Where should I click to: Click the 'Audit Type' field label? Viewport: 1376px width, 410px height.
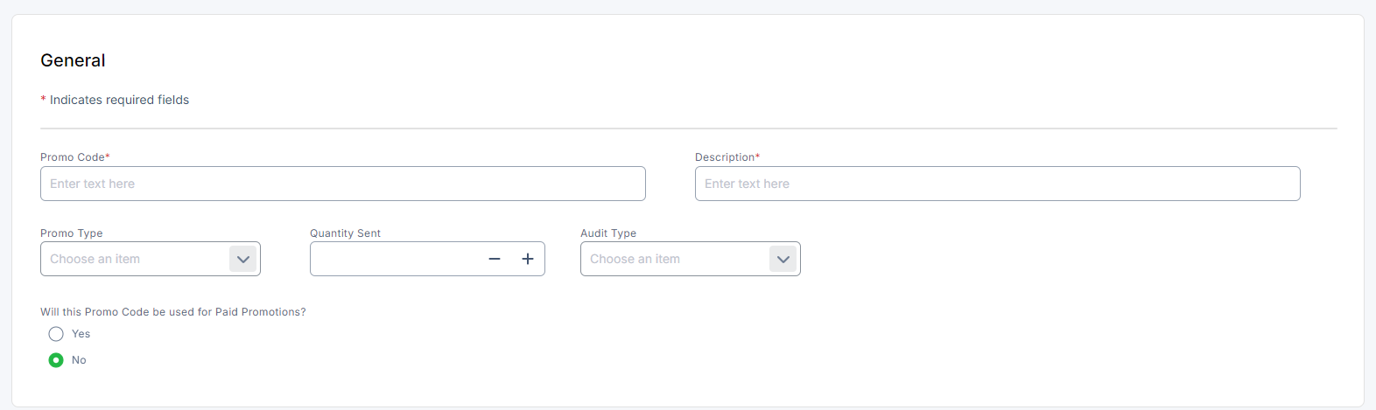click(608, 233)
